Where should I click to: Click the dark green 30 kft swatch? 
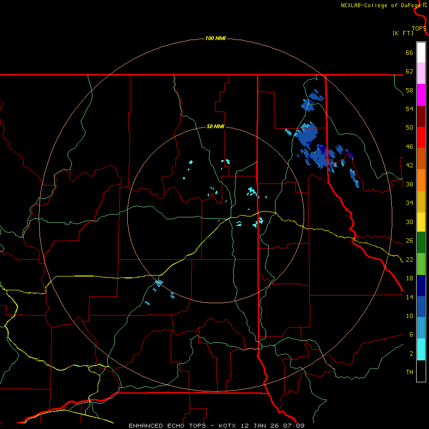pos(421,244)
